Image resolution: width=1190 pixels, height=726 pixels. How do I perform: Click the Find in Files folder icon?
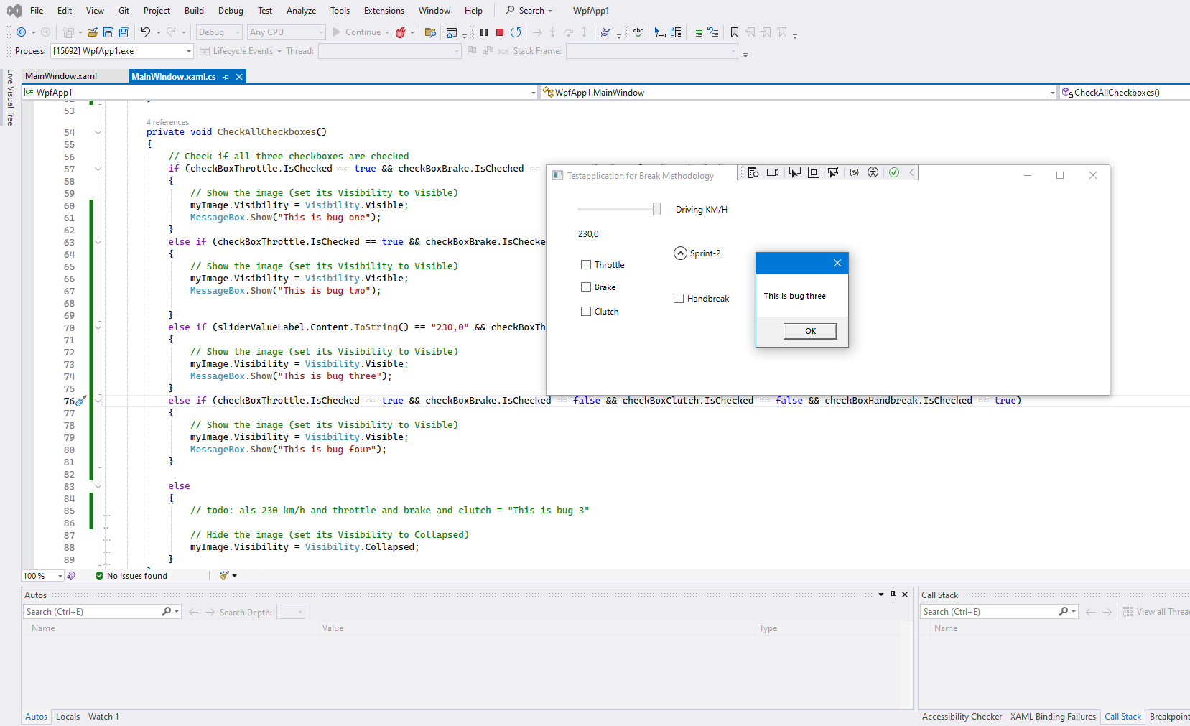click(x=430, y=32)
